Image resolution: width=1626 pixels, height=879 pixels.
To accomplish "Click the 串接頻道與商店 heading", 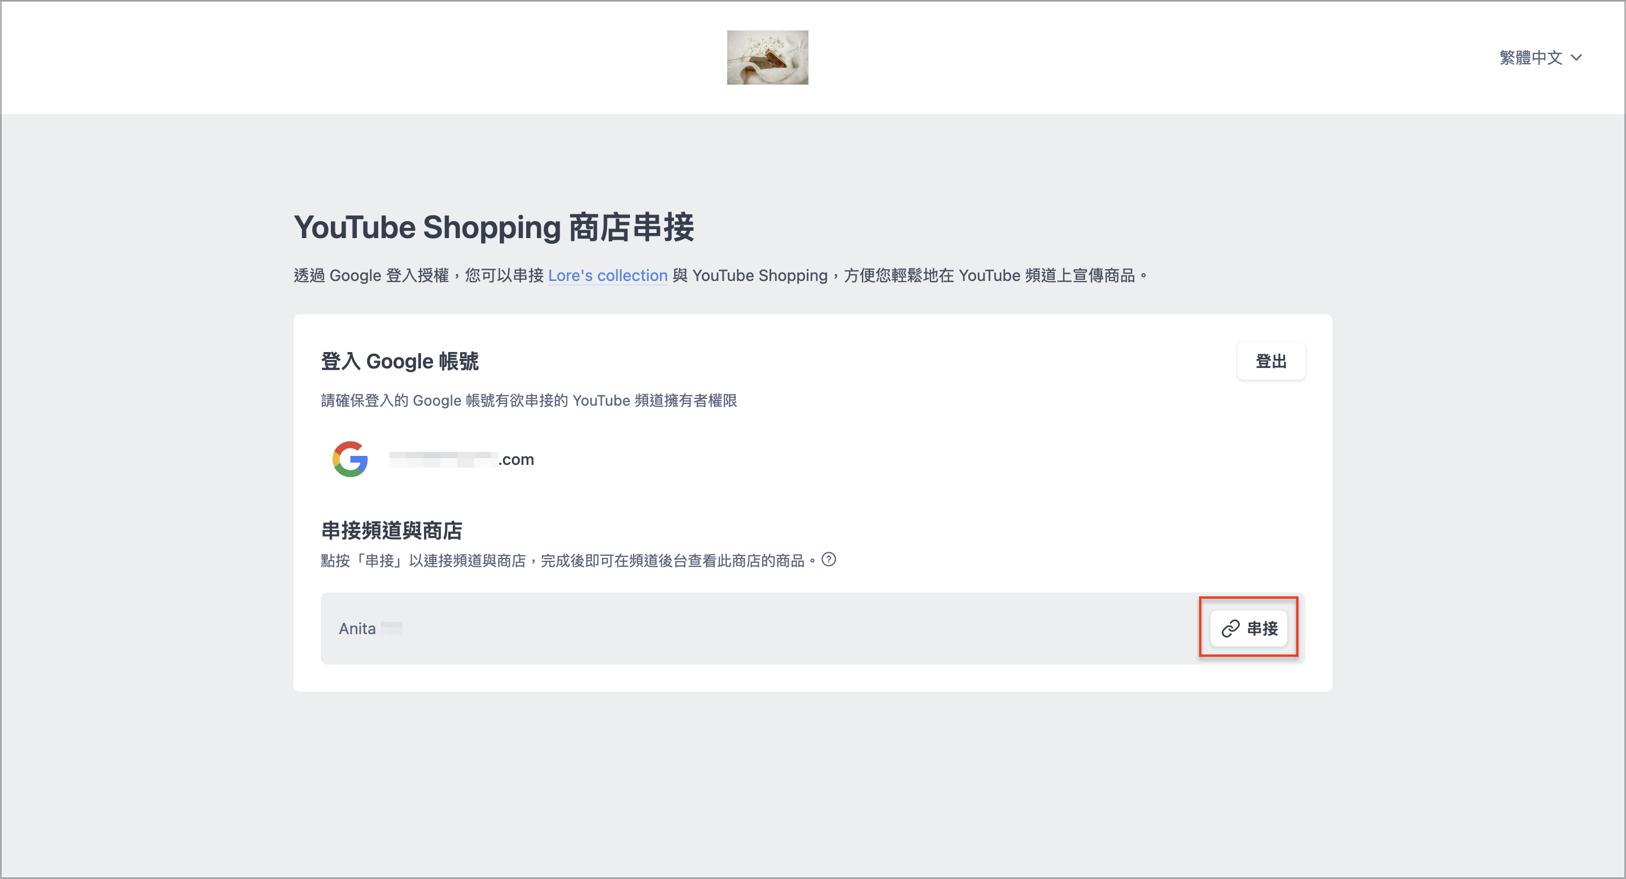I will coord(391,530).
